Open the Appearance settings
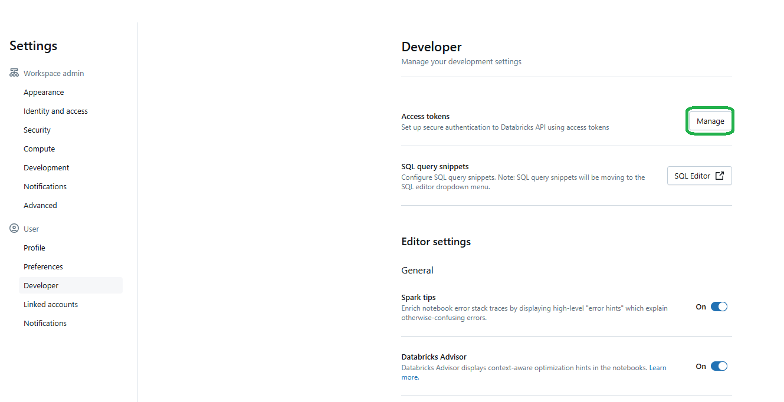Screen dimensions: 784x402 click(x=44, y=92)
